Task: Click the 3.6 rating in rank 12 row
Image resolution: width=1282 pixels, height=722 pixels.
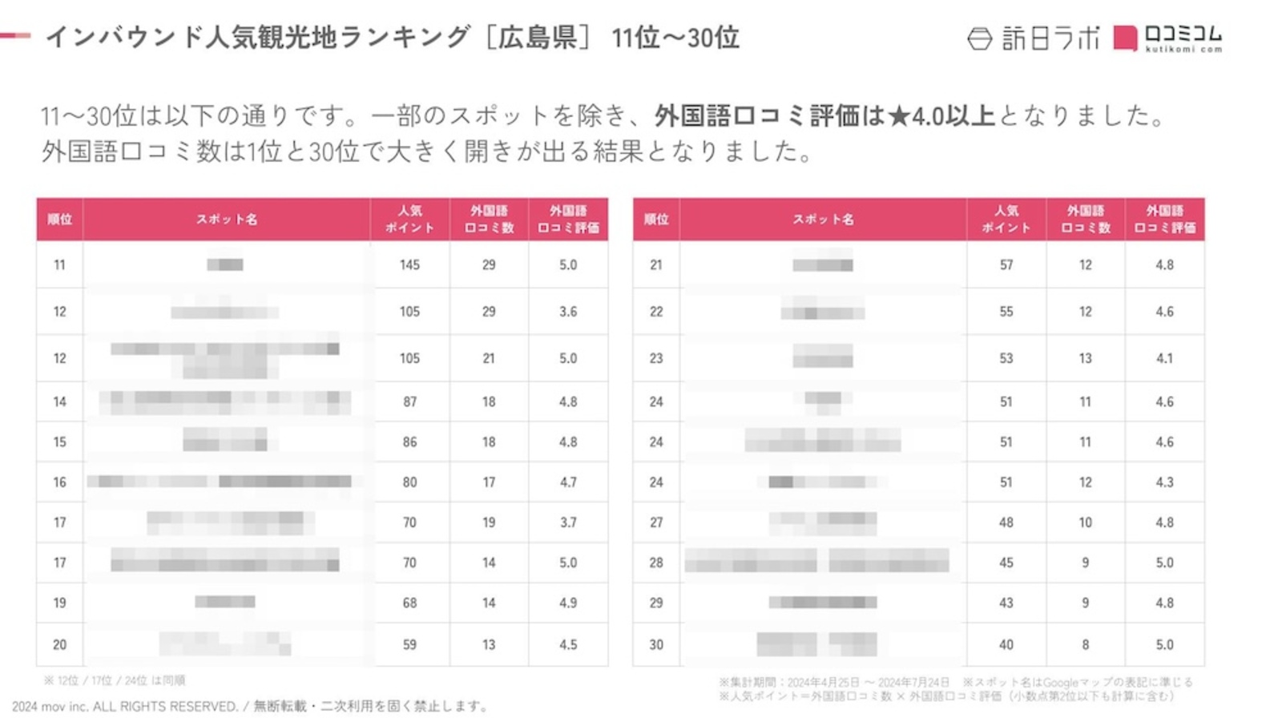Action: click(568, 312)
